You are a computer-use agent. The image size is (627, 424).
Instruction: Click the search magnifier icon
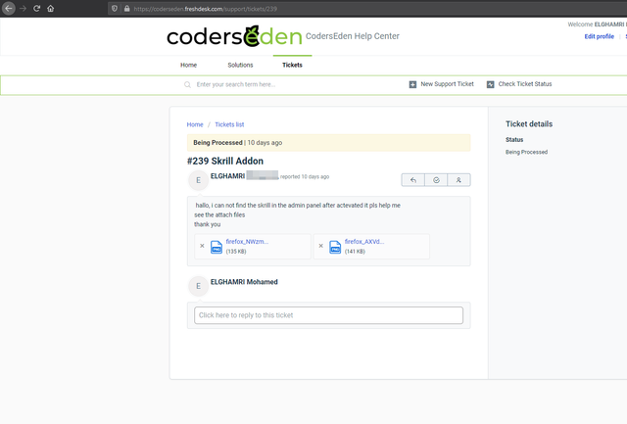187,85
